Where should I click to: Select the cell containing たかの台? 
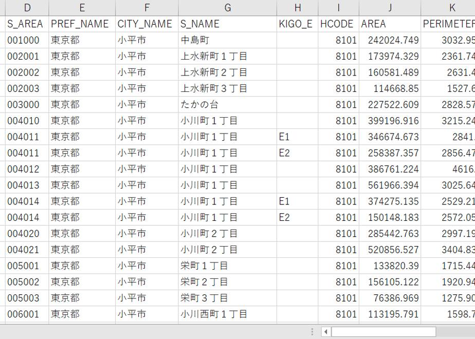(x=228, y=105)
